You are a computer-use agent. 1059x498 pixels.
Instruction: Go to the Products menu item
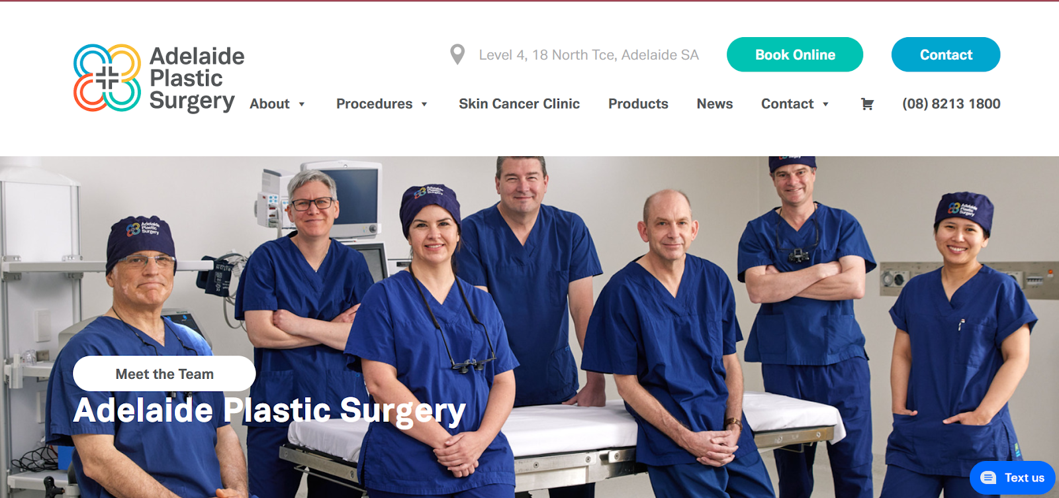coord(638,104)
